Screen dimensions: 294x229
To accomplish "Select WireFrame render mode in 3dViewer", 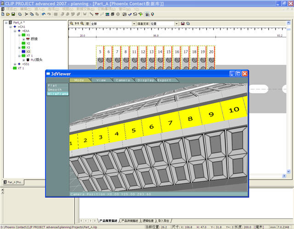I will 58,94.
